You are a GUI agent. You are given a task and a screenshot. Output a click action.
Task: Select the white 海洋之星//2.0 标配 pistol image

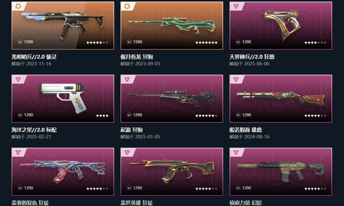(x=63, y=98)
